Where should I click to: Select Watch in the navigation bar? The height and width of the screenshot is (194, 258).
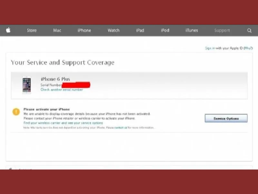click(x=114, y=30)
